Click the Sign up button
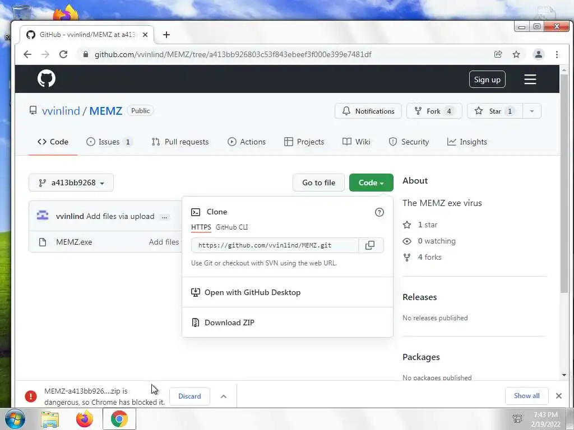The image size is (574, 430). [x=487, y=80]
